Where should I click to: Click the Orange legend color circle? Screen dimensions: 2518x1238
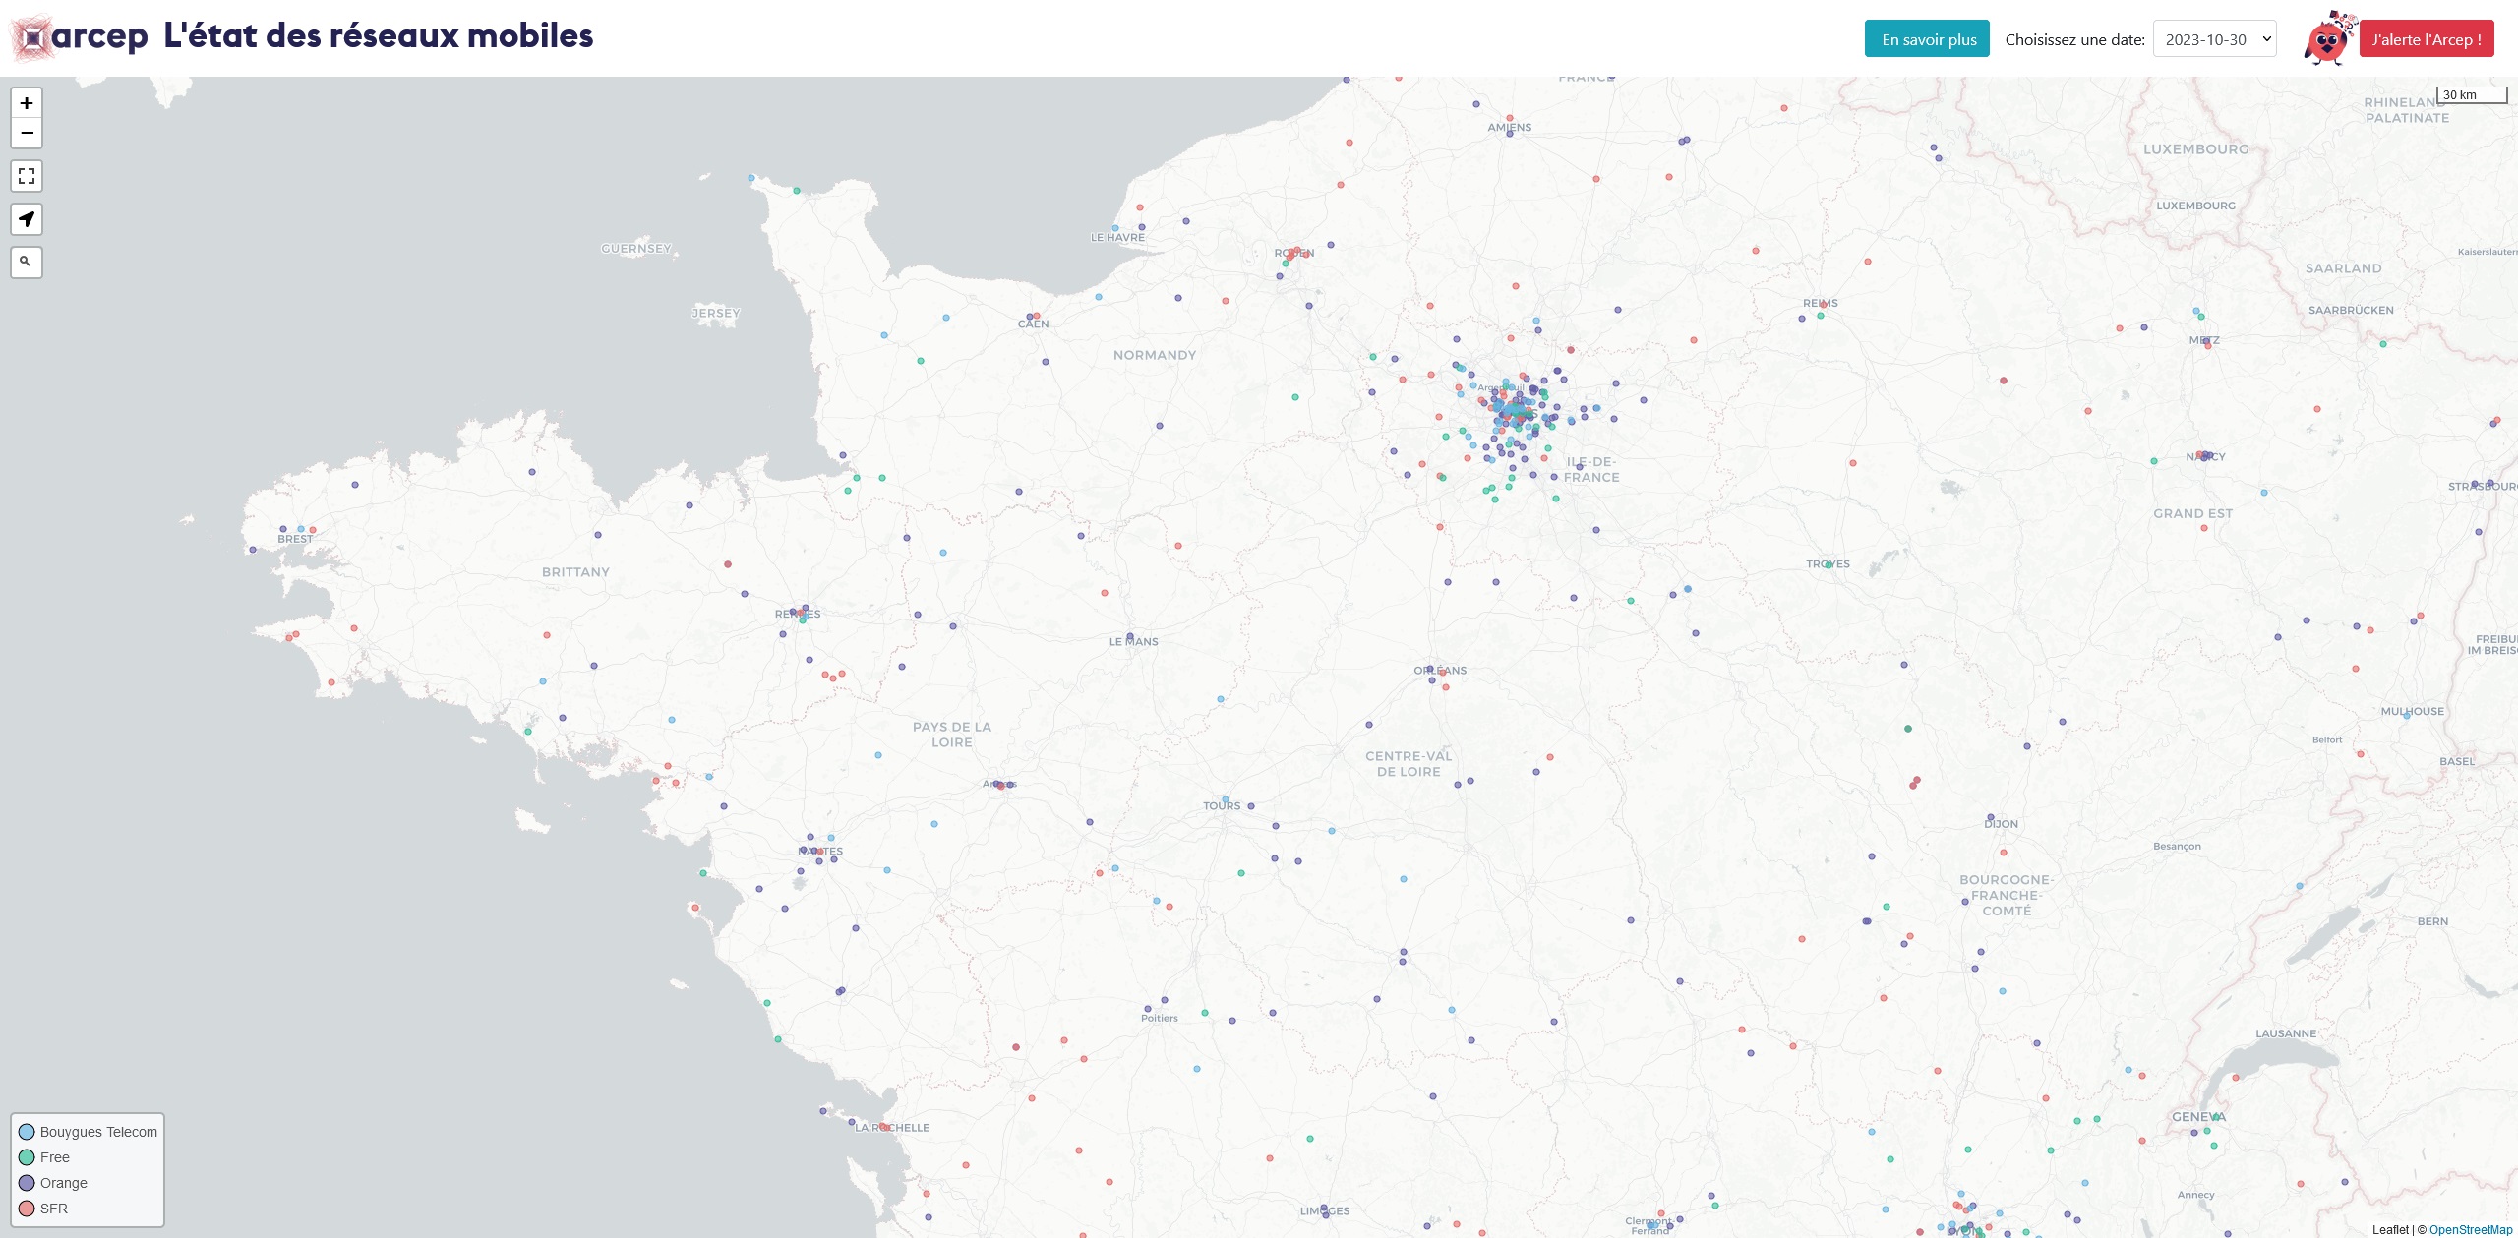[27, 1183]
